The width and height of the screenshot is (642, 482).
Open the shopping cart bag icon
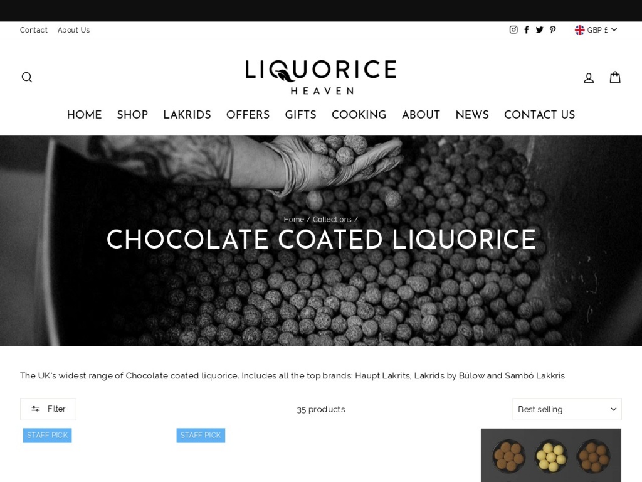[615, 77]
